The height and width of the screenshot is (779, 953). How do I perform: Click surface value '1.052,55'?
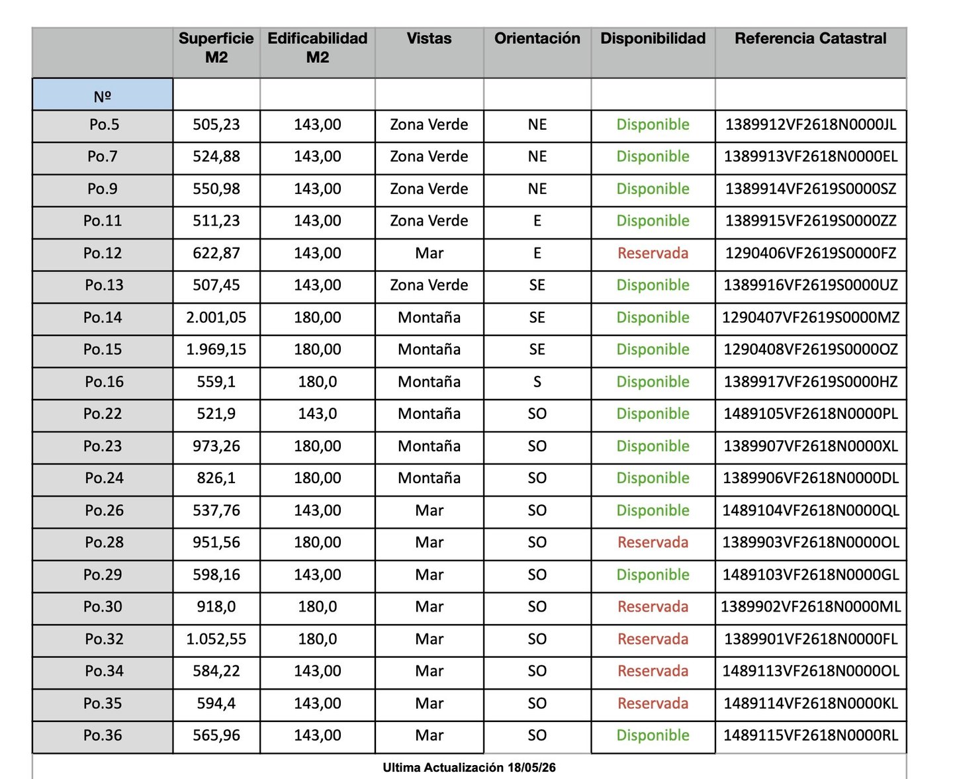click(x=216, y=638)
